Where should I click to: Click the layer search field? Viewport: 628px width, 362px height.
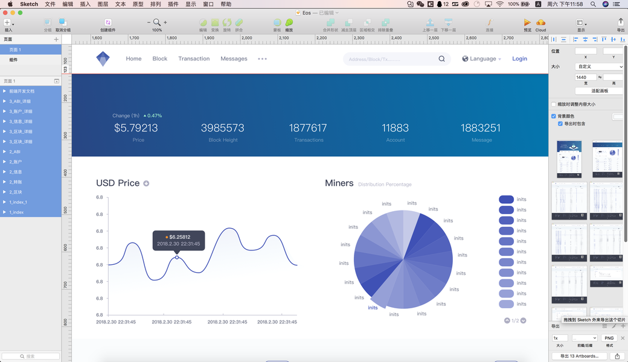click(x=30, y=356)
